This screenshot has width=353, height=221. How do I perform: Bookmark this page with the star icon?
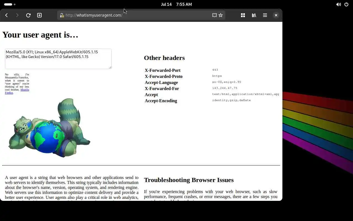click(x=221, y=15)
